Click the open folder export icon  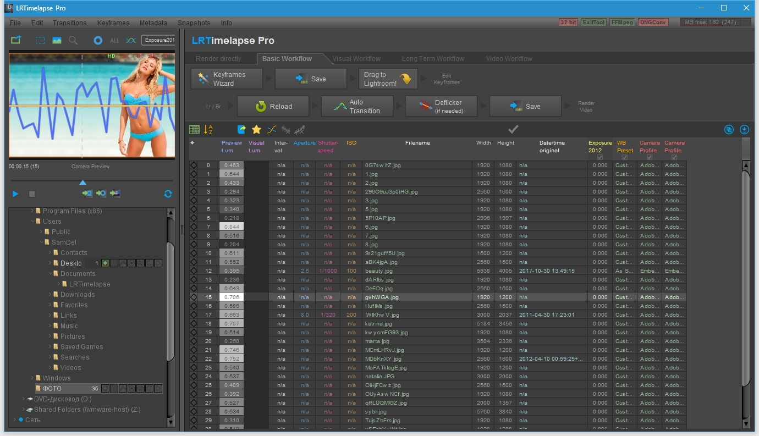click(x=16, y=40)
